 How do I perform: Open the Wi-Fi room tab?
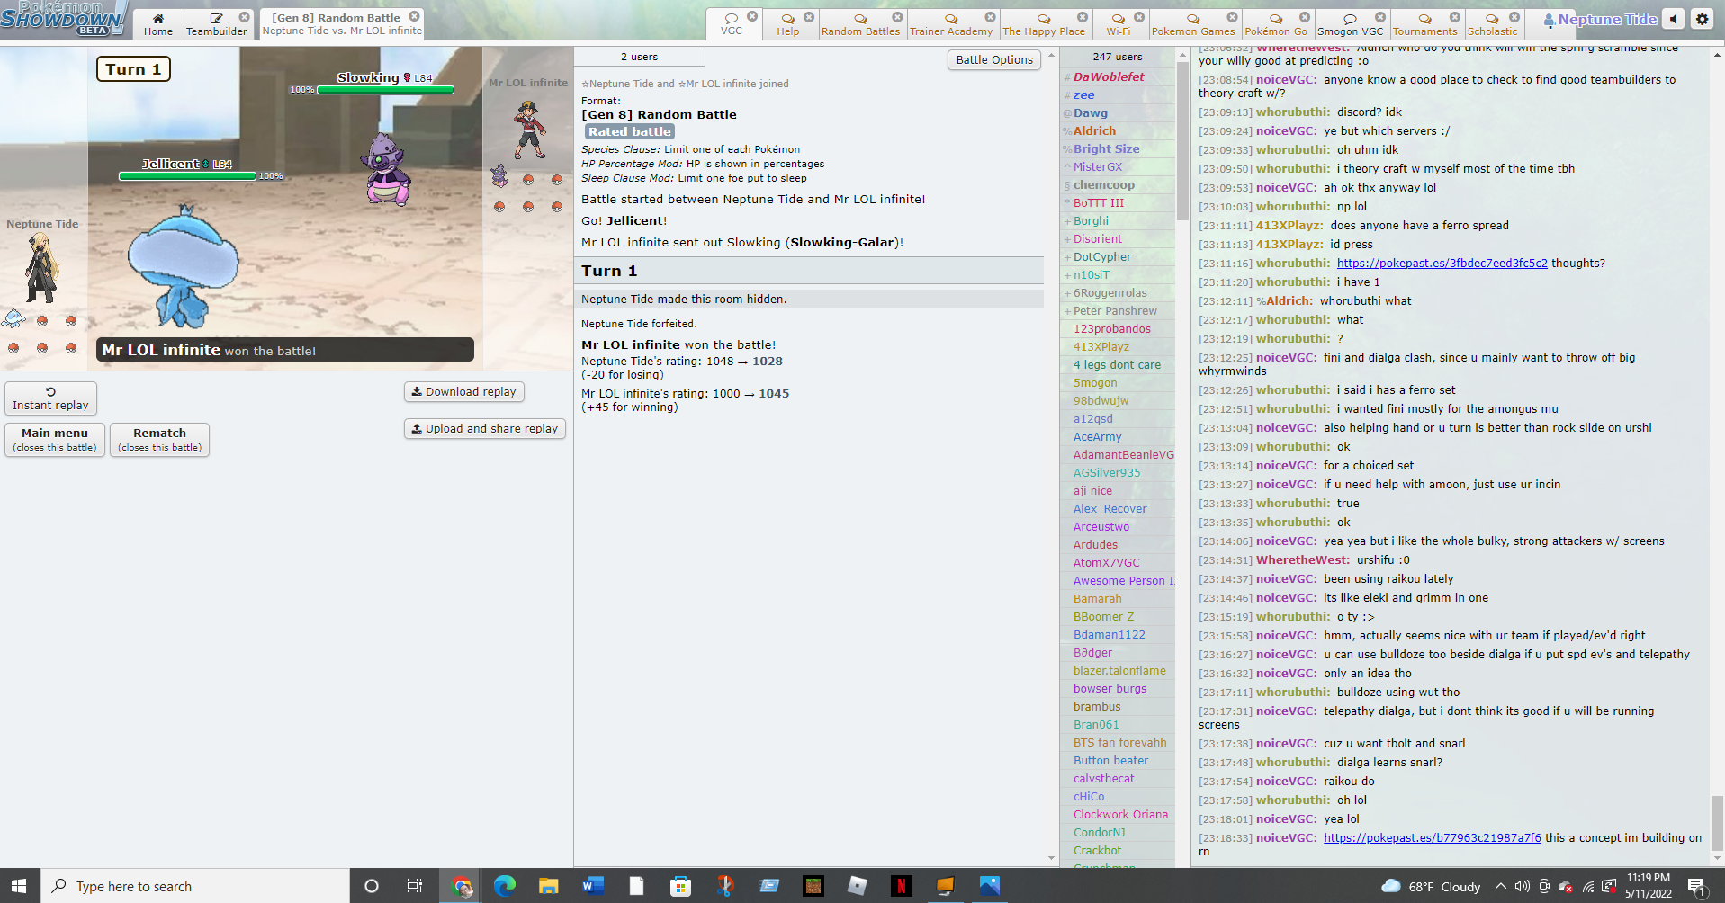(1119, 24)
